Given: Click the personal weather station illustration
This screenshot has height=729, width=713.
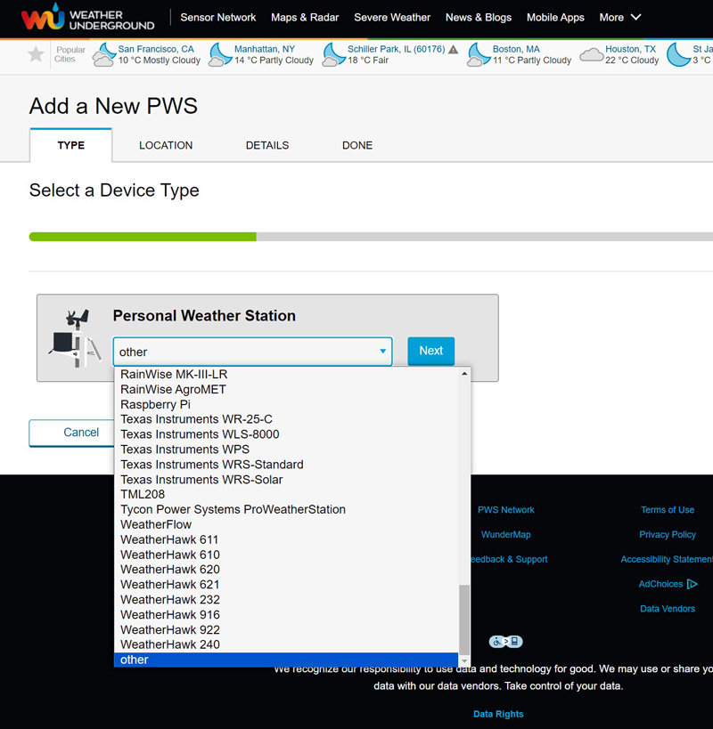Looking at the screenshot, I should pyautogui.click(x=76, y=338).
